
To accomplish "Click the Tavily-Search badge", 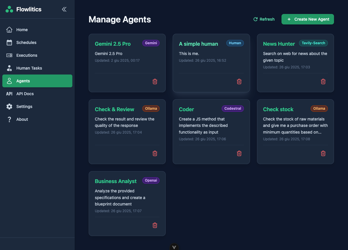I will 313,43.
